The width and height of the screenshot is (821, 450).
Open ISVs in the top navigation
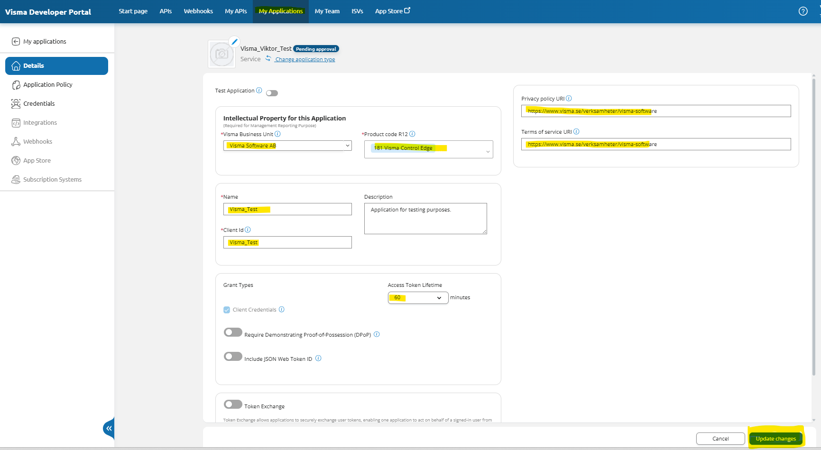coord(357,11)
